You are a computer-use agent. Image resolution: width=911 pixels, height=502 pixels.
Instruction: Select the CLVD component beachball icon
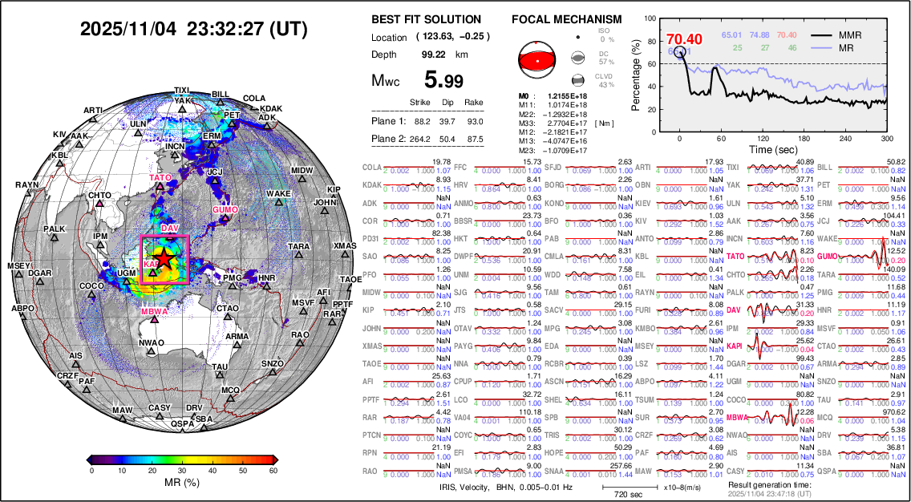tap(577, 80)
